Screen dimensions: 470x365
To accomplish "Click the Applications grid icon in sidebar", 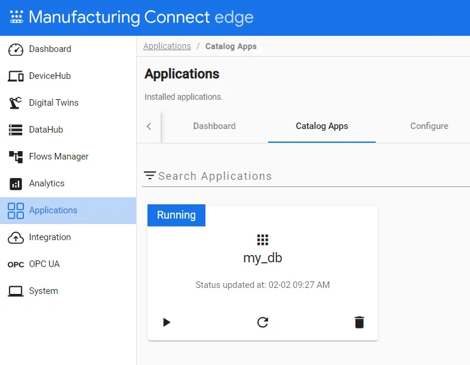I will pyautogui.click(x=16, y=210).
